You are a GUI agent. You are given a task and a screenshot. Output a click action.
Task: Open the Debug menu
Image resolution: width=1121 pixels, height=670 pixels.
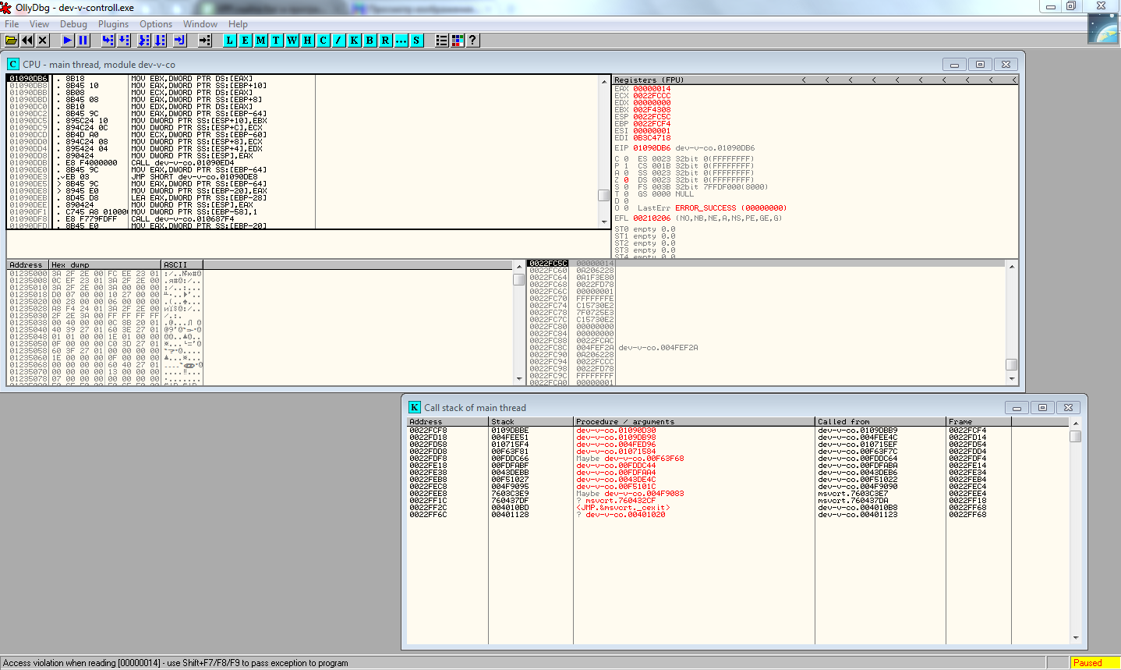[73, 24]
